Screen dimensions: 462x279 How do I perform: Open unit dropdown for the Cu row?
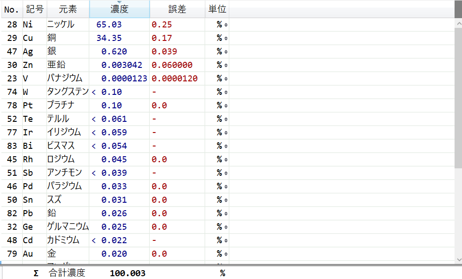pyautogui.click(x=226, y=38)
